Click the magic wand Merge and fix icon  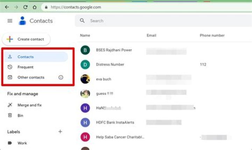pyautogui.click(x=10, y=105)
